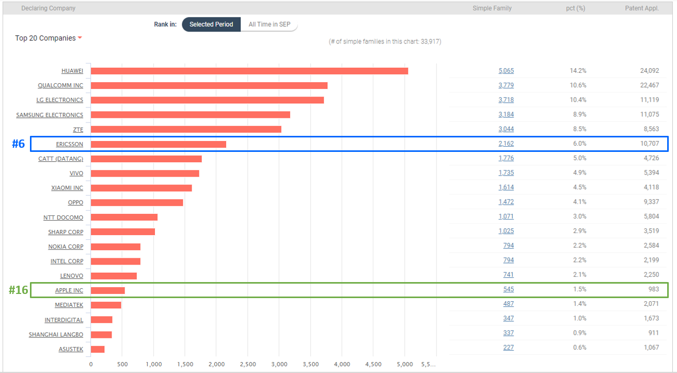Viewport: 677px width, 373px height.
Task: Open Ericsson's 2,162 simple family count
Action: click(506, 144)
